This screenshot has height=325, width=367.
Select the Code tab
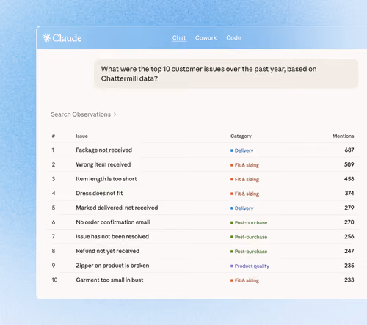233,38
